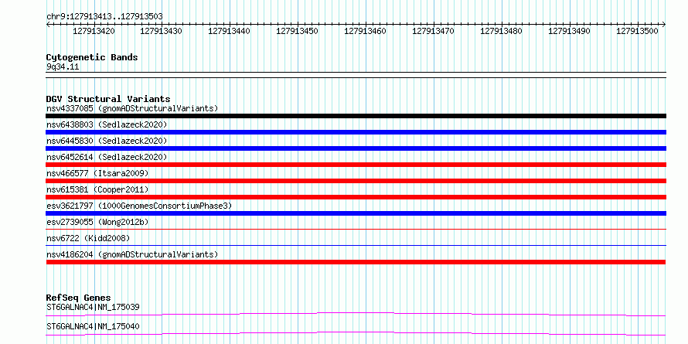
Task: Open variant esv3621797 1000Genomes label
Action: click(139, 206)
